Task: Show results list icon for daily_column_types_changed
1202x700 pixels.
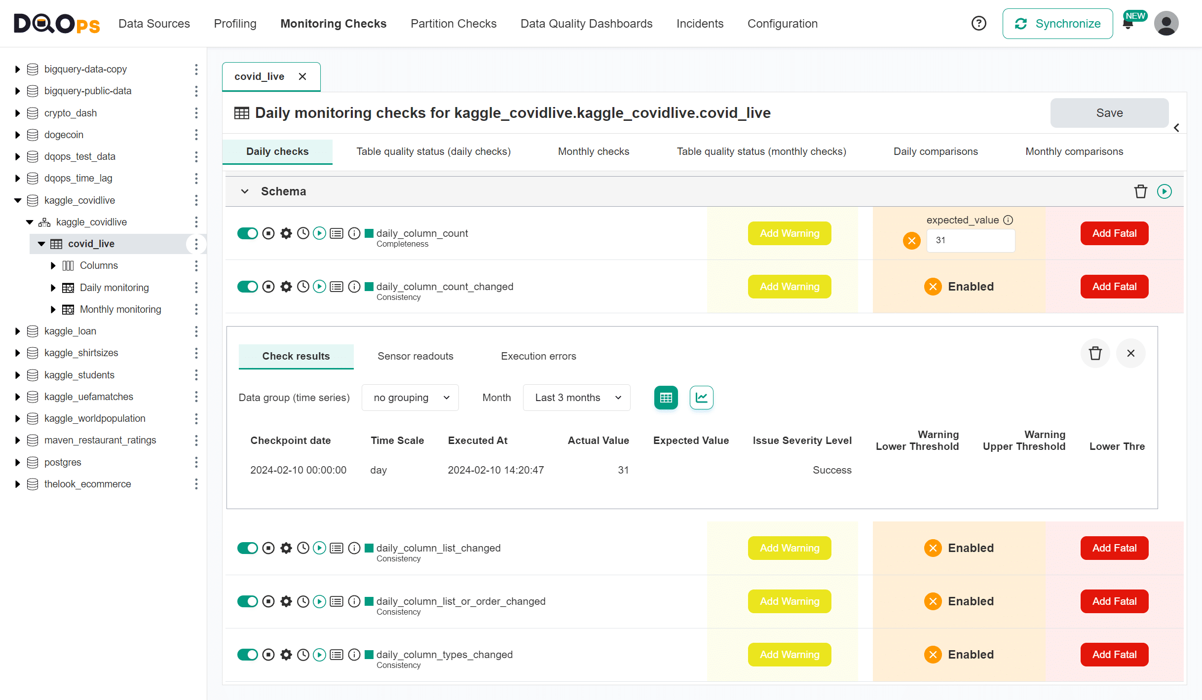Action: (337, 655)
